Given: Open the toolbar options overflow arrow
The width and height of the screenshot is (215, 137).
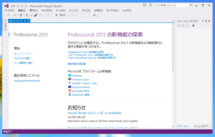Looking at the screenshot, I should pos(98,16).
